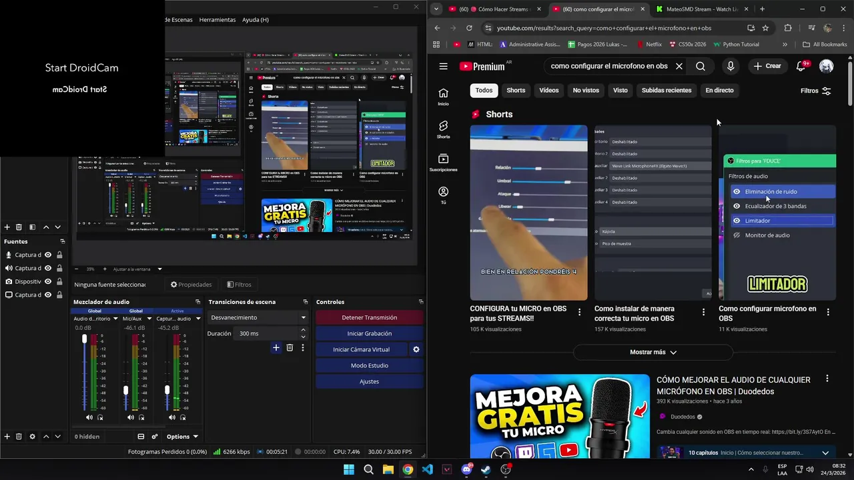Select the No vistos filter chip
854x480 pixels.
pos(586,91)
